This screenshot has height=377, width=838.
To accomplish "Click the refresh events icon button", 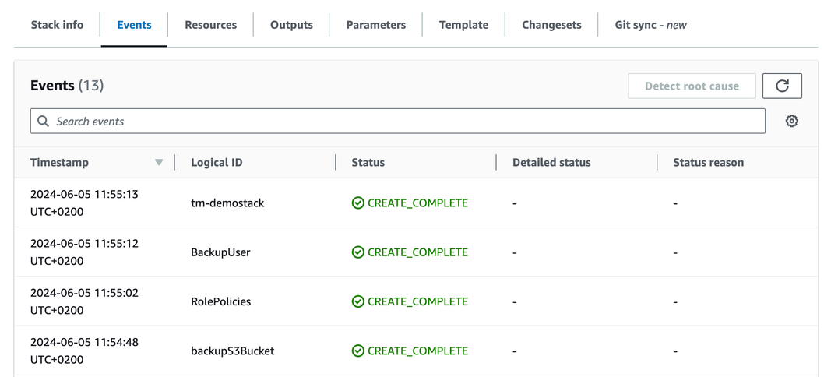I will click(x=782, y=86).
